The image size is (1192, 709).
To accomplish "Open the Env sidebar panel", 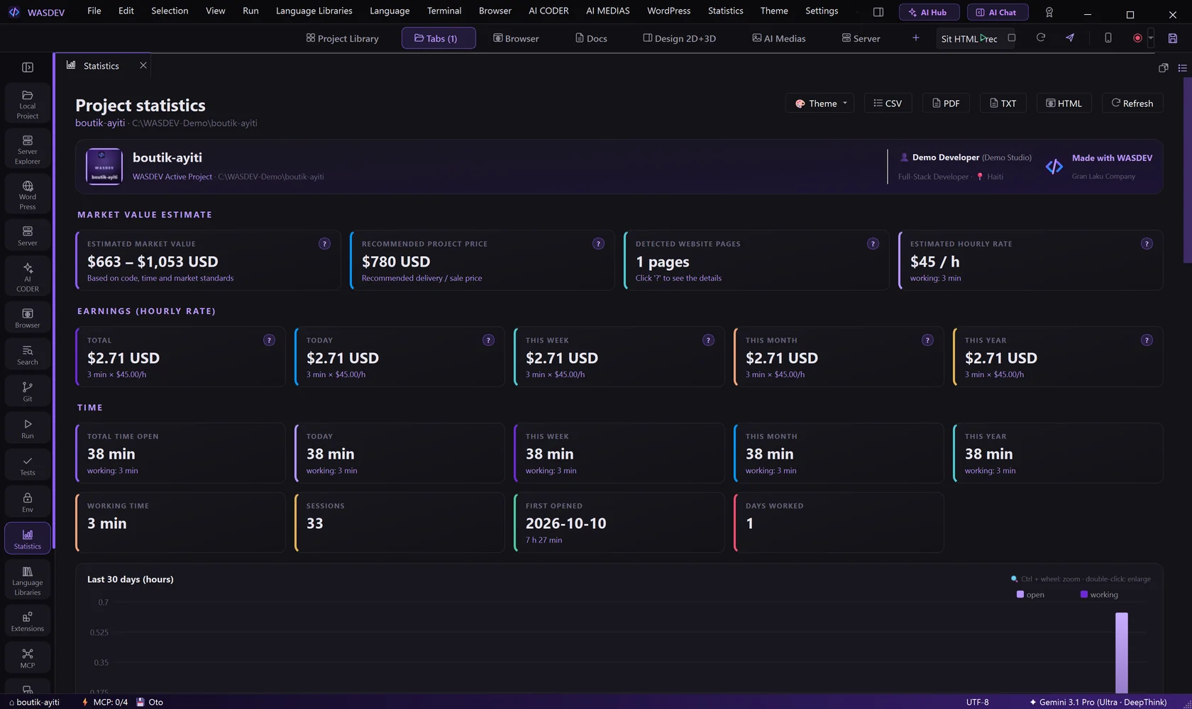I will tap(28, 503).
